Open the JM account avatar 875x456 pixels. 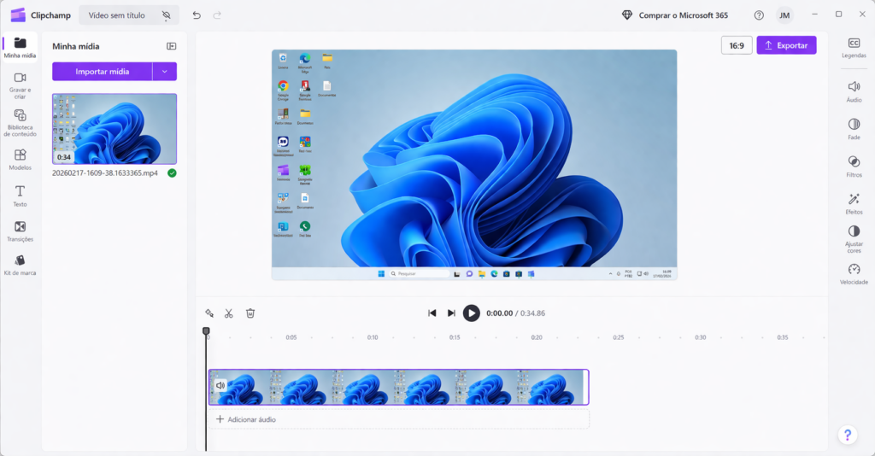(784, 15)
